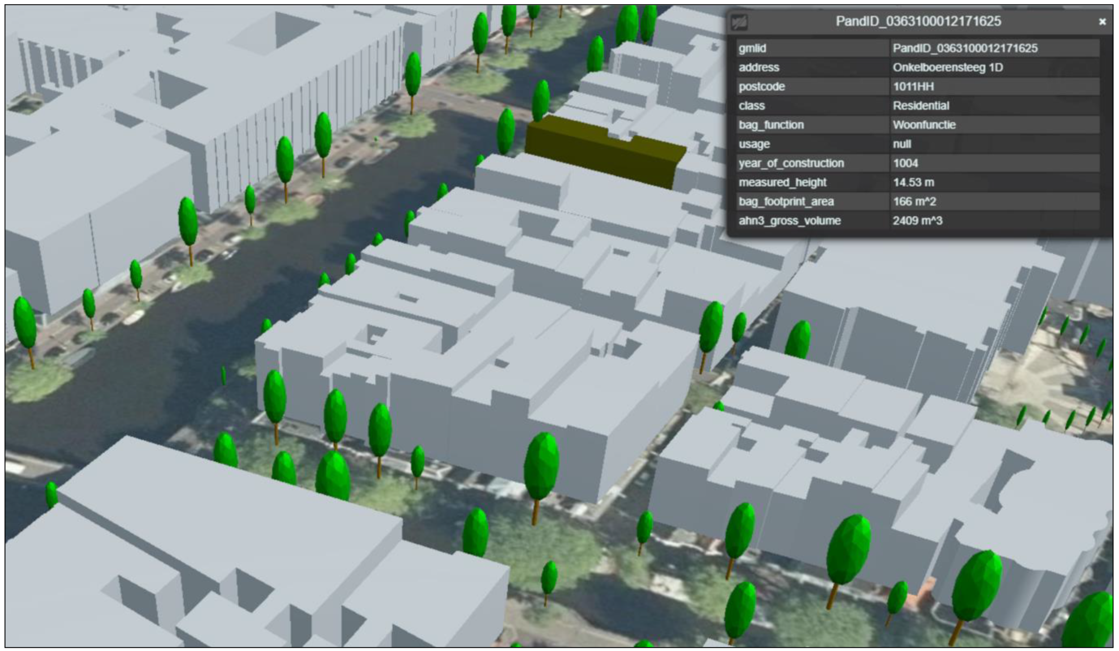Click the gmlid value cell

click(964, 48)
